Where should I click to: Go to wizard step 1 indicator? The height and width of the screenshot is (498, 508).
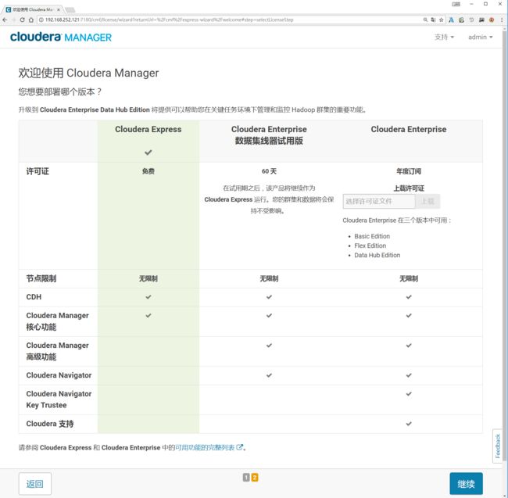point(246,477)
